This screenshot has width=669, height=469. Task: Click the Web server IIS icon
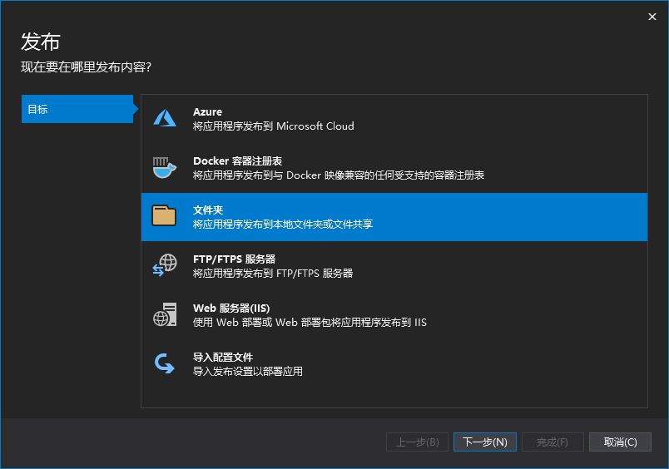pyautogui.click(x=165, y=314)
